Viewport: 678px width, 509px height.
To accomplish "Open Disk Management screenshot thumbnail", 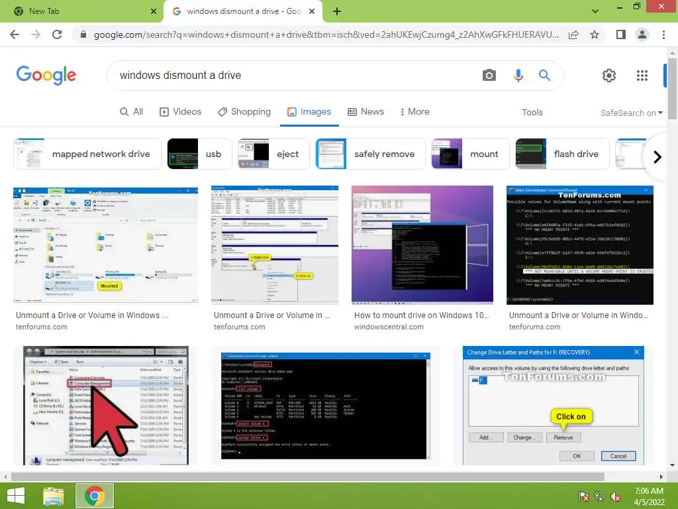I will click(x=275, y=245).
